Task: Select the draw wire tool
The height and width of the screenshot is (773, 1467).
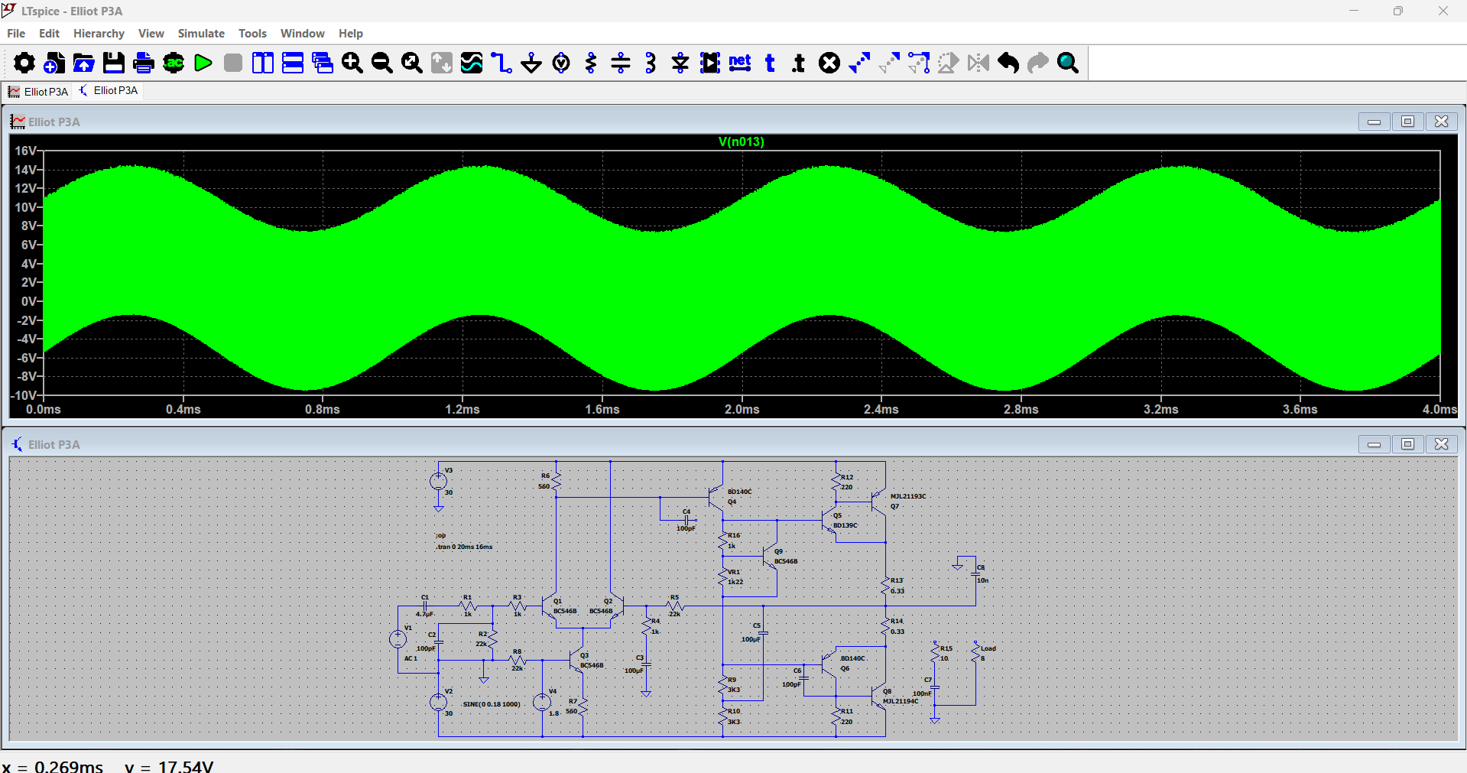Action: coord(501,63)
